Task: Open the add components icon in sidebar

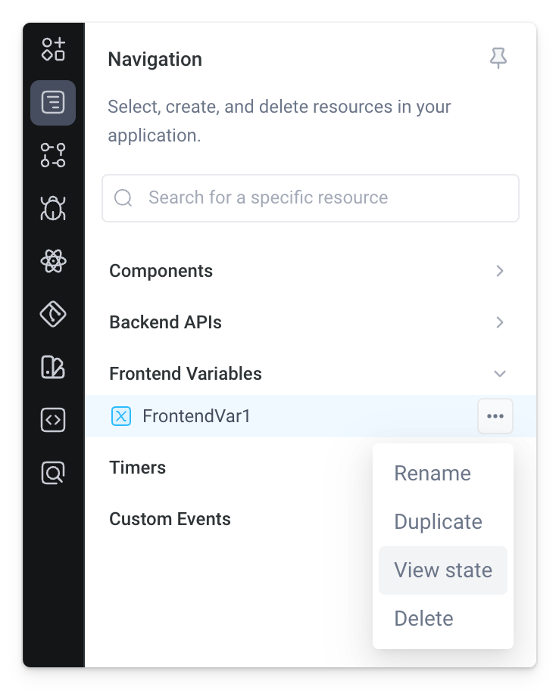Action: [53, 49]
